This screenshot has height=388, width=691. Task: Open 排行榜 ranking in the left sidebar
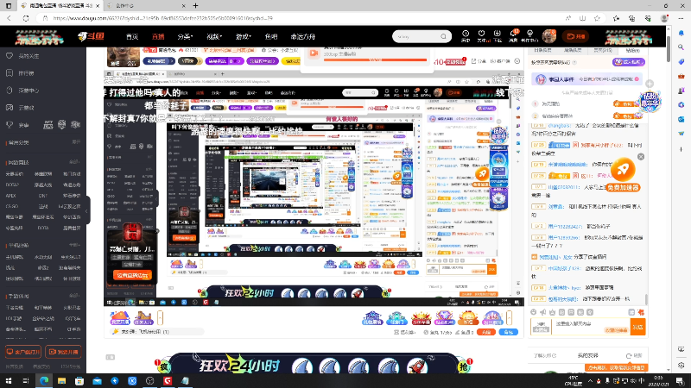[x=26, y=73]
